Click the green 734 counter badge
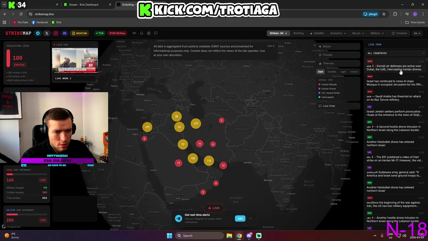Viewport: 428px width, 241px height. coord(100,33)
